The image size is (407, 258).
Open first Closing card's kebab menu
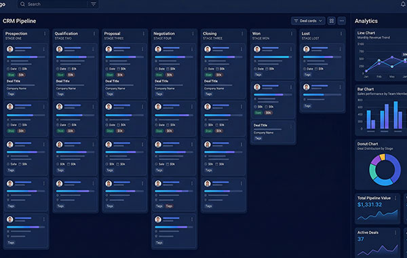click(x=241, y=49)
